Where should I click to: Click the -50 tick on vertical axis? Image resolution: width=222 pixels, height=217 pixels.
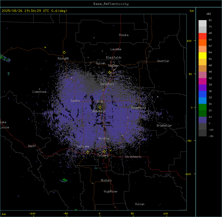(189, 141)
